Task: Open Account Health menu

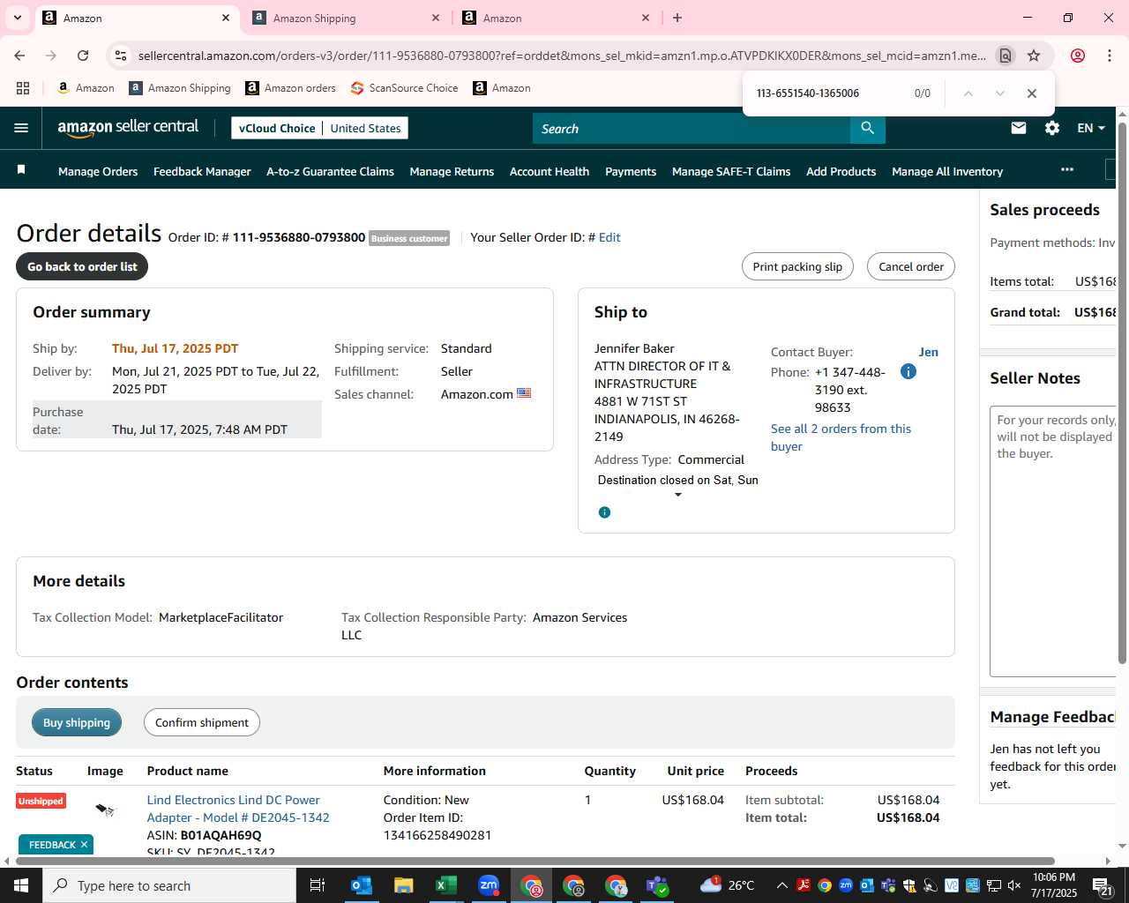Action: point(550,171)
